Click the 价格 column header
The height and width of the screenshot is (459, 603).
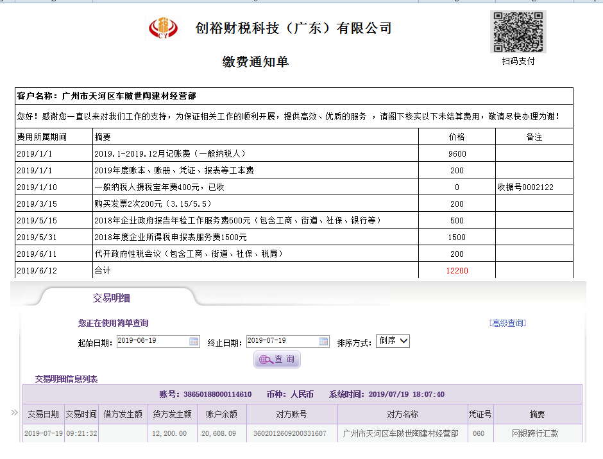point(457,137)
